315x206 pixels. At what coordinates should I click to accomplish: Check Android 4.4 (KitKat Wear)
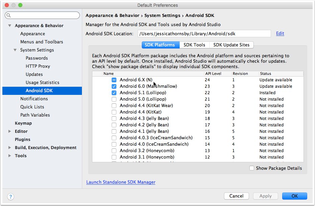tap(114, 106)
